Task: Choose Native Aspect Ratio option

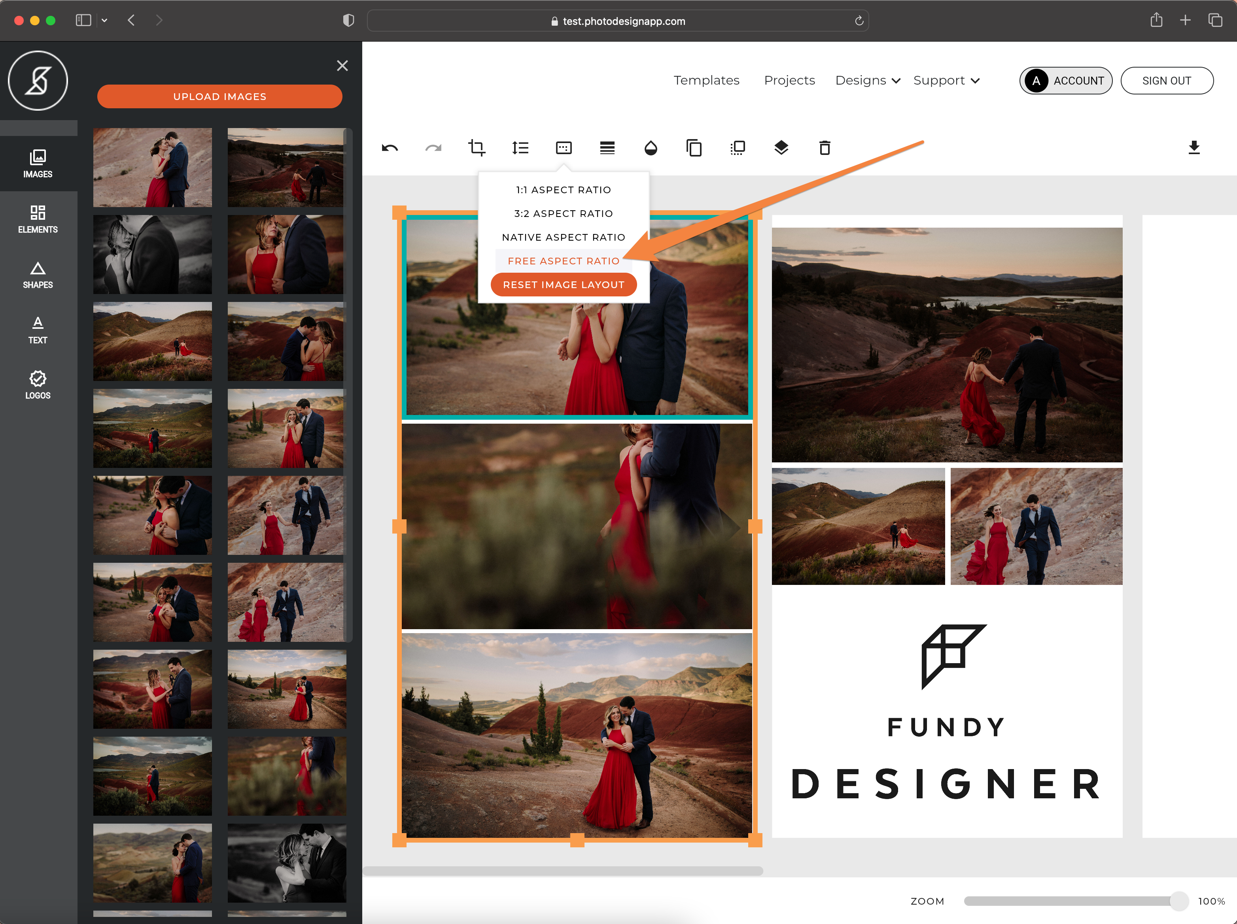Action: pos(563,238)
